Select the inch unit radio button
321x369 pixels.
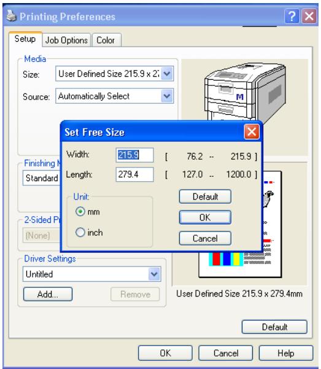point(80,232)
